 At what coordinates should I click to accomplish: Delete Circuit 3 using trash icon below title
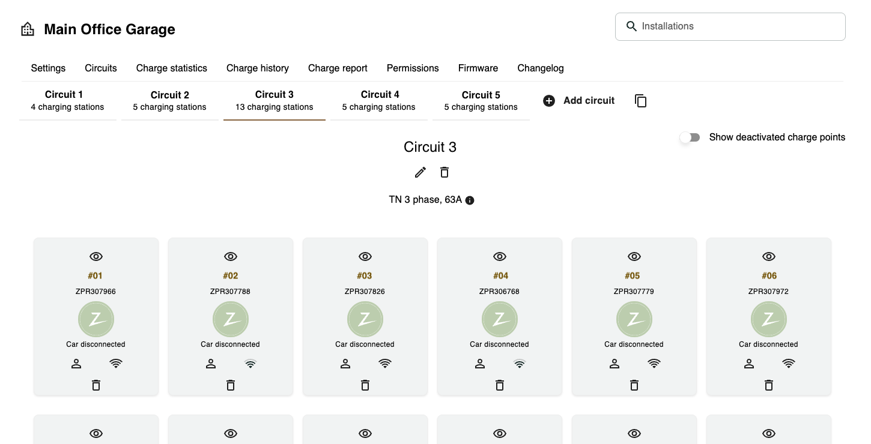point(445,172)
